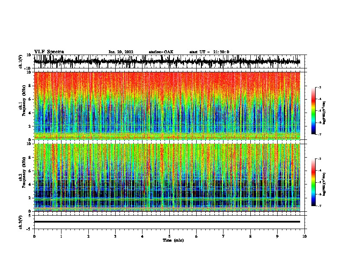Viewport: 343px width, 265px height.
Task: Click the "5" tick on the time axis
Action: point(169,236)
